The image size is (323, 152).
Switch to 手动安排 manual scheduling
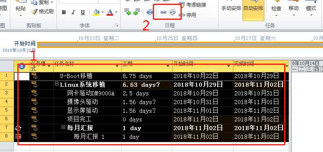click(x=231, y=8)
